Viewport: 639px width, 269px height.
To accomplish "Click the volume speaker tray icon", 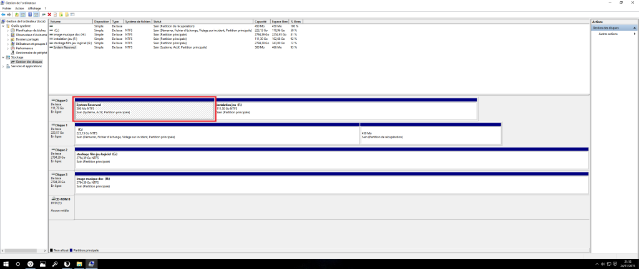I will pos(603,264).
